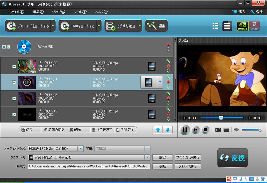Click the Settings (設定) button
This screenshot has height=183, width=267.
click(162, 158)
